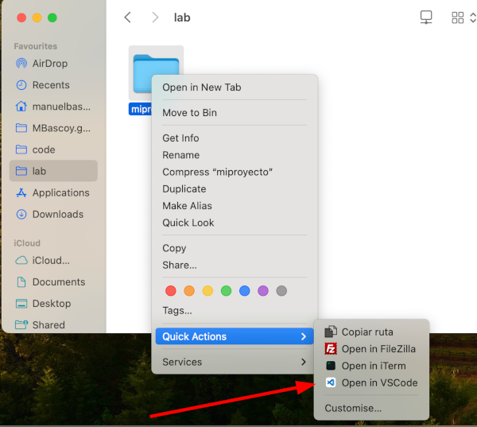Go to Applications in sidebar
Image resolution: width=477 pixels, height=427 pixels.
pos(60,192)
